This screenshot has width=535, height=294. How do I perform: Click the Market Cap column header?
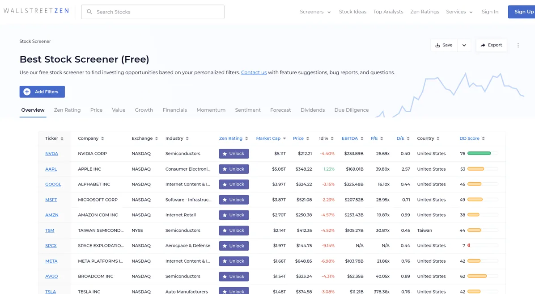(268, 139)
